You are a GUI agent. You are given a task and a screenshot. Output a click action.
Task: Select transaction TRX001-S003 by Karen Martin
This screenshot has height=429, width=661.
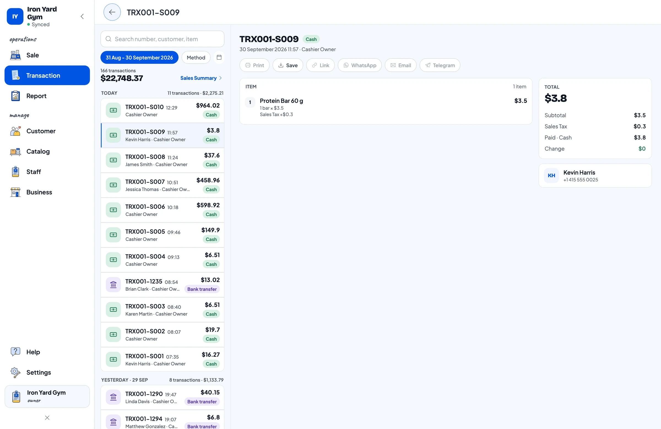[x=162, y=310]
